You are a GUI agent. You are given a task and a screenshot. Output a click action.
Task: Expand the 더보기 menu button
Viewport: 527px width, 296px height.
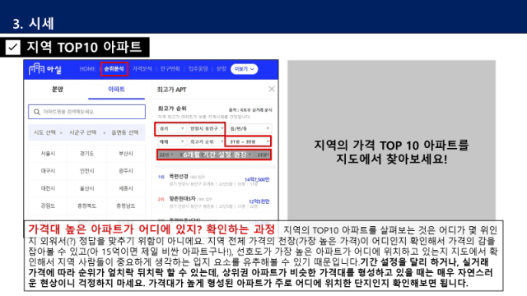pyautogui.click(x=245, y=69)
